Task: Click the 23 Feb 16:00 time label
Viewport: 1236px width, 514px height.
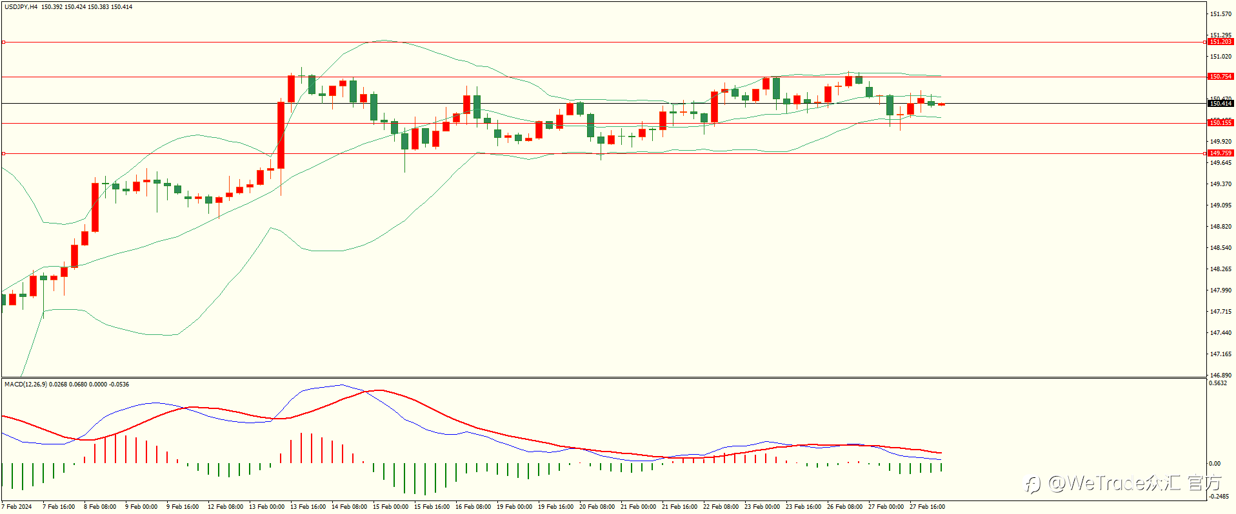Action: [x=803, y=507]
